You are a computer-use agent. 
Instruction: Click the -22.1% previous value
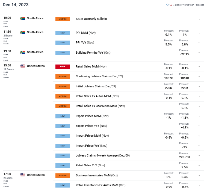tap(185, 54)
